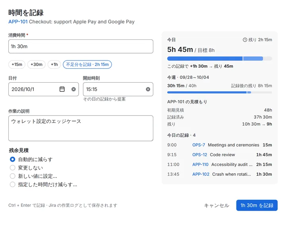Click 今週 · 09/28～10/04 heading
Image resolution: width=286 pixels, height=244 pixels.
[x=188, y=77]
